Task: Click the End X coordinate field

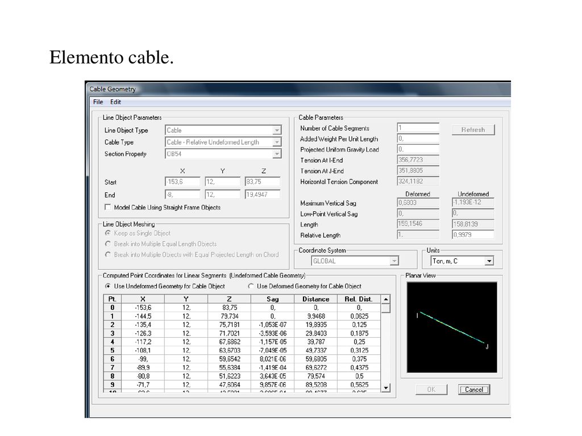Action: pos(182,194)
